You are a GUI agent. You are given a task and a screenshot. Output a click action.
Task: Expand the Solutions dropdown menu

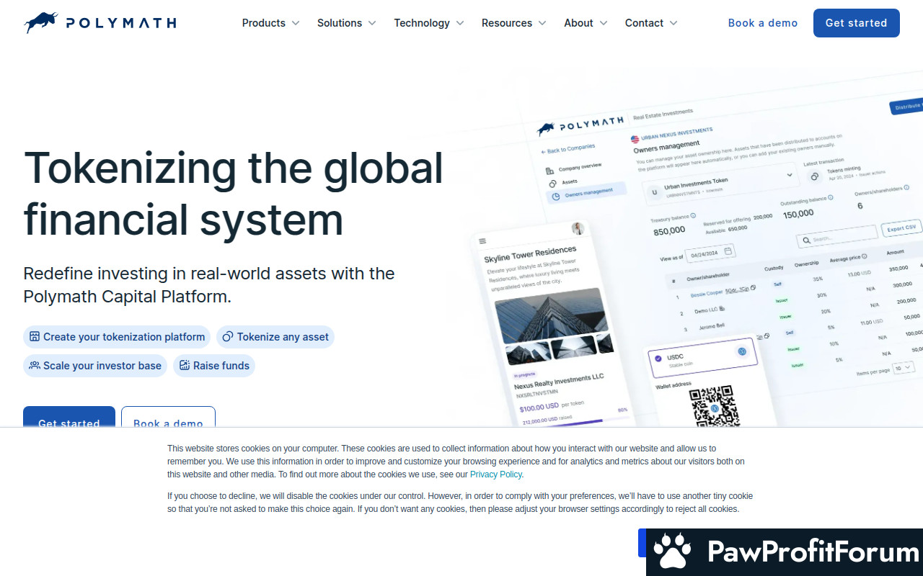click(x=346, y=23)
